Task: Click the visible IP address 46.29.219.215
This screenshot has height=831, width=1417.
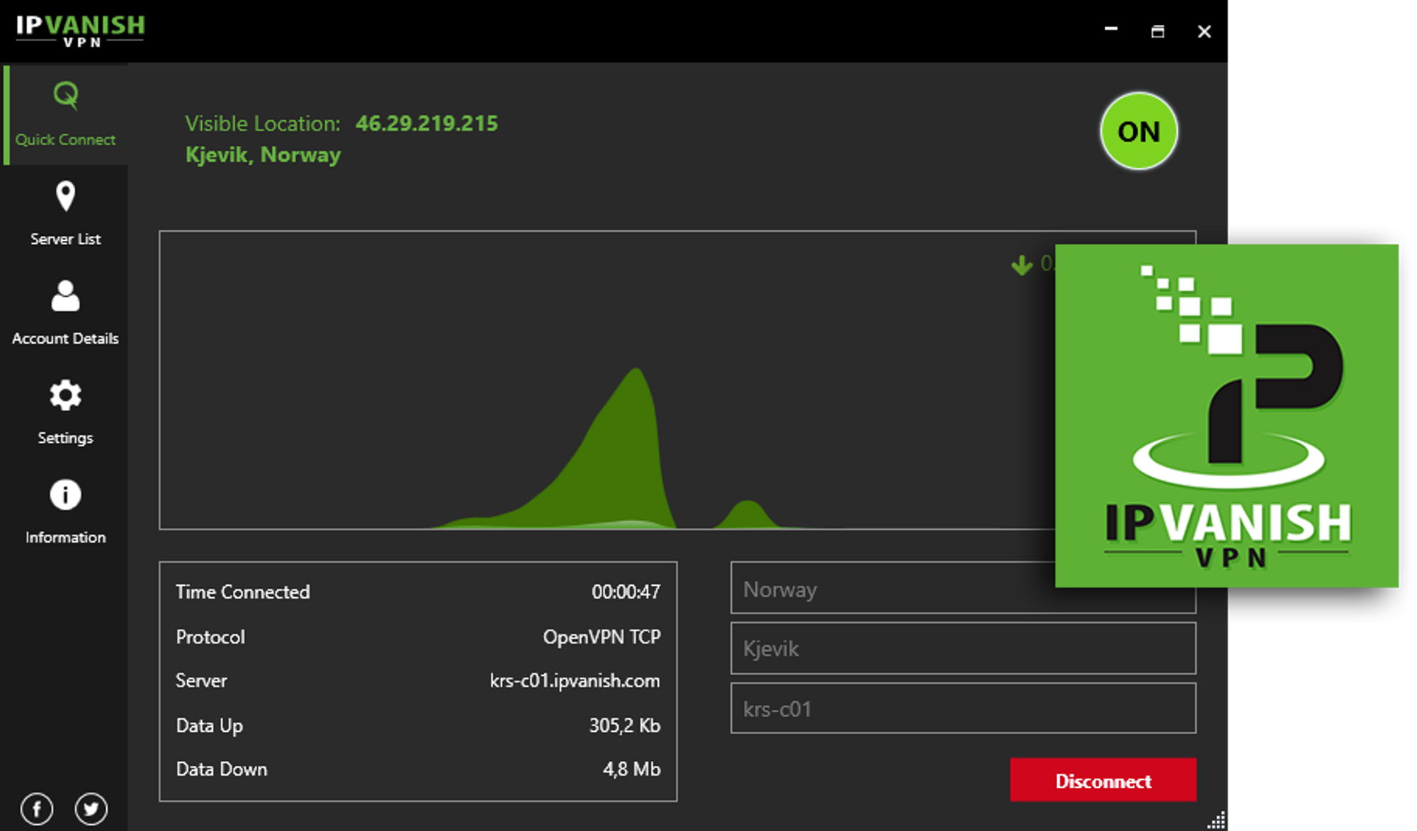Action: point(427,123)
